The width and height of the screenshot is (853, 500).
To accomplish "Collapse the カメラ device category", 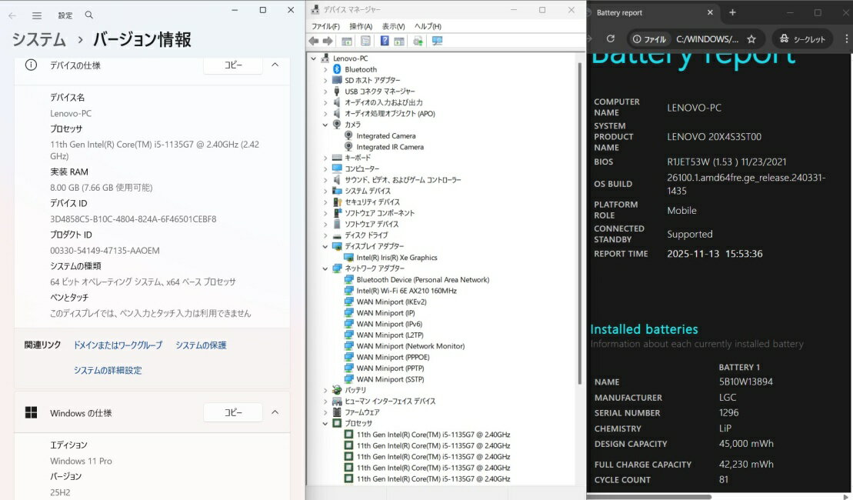I will (x=325, y=125).
